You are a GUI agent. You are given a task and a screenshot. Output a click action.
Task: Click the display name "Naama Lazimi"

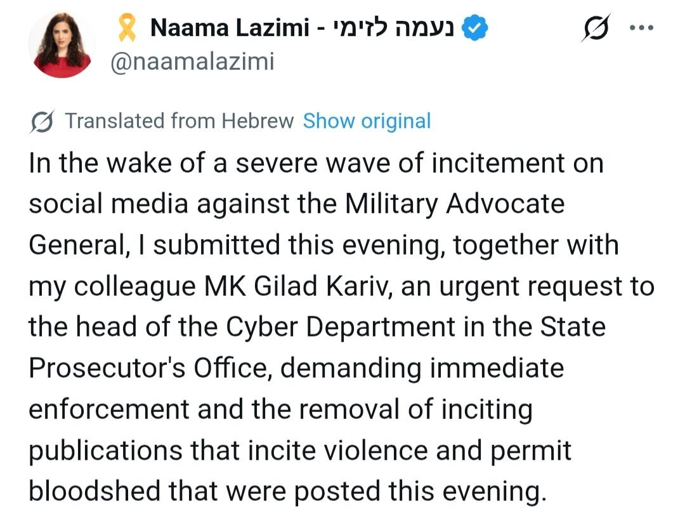pos(229,29)
